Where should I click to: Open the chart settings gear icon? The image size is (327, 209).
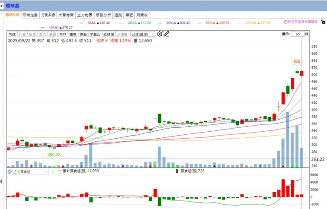coord(160,34)
